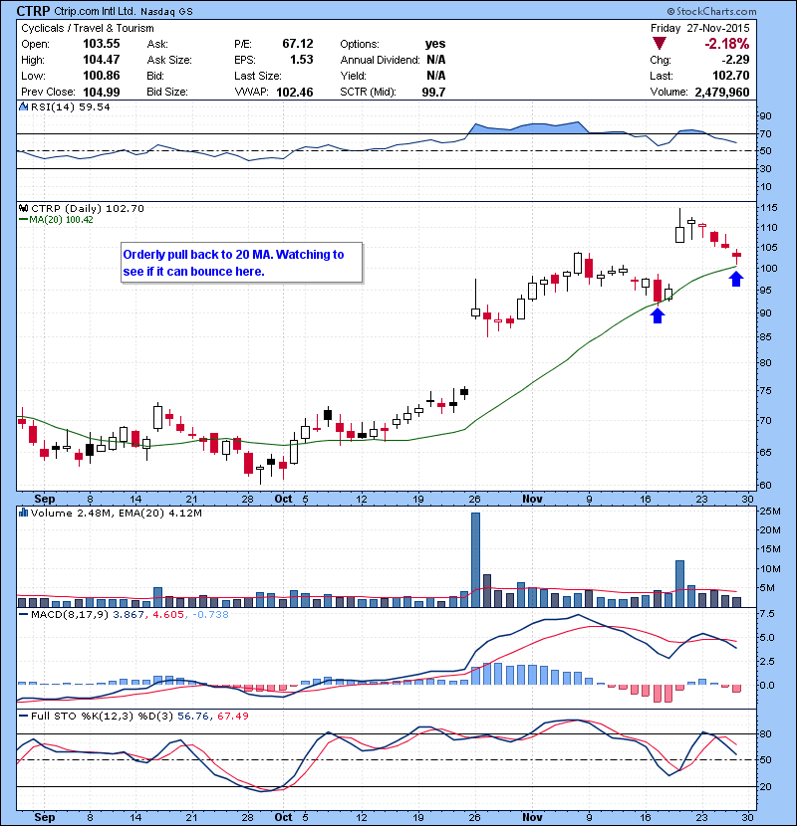The image size is (797, 826).
Task: Click the Open value 103.55
Action: [102, 44]
